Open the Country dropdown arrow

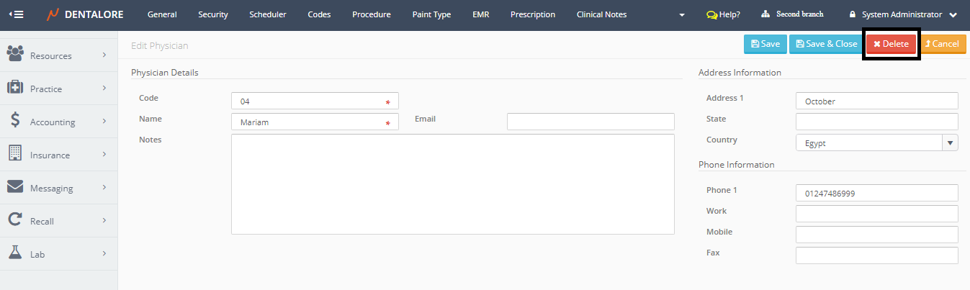(951, 142)
